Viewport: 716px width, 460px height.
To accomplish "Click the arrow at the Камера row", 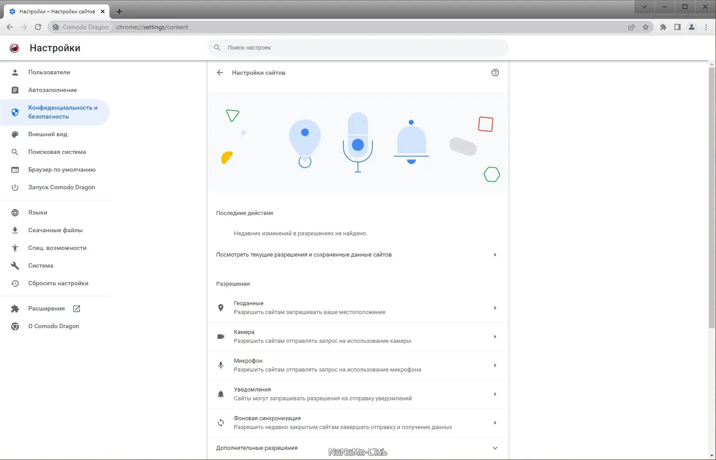I will [x=495, y=337].
